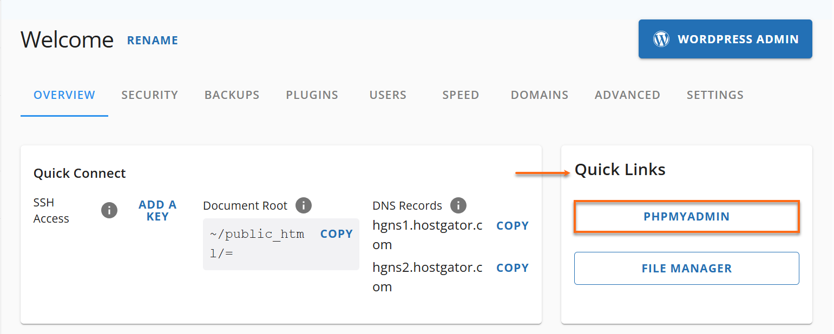The image size is (834, 334).
Task: Select the ~/public_html/= path text
Action: coord(257,243)
